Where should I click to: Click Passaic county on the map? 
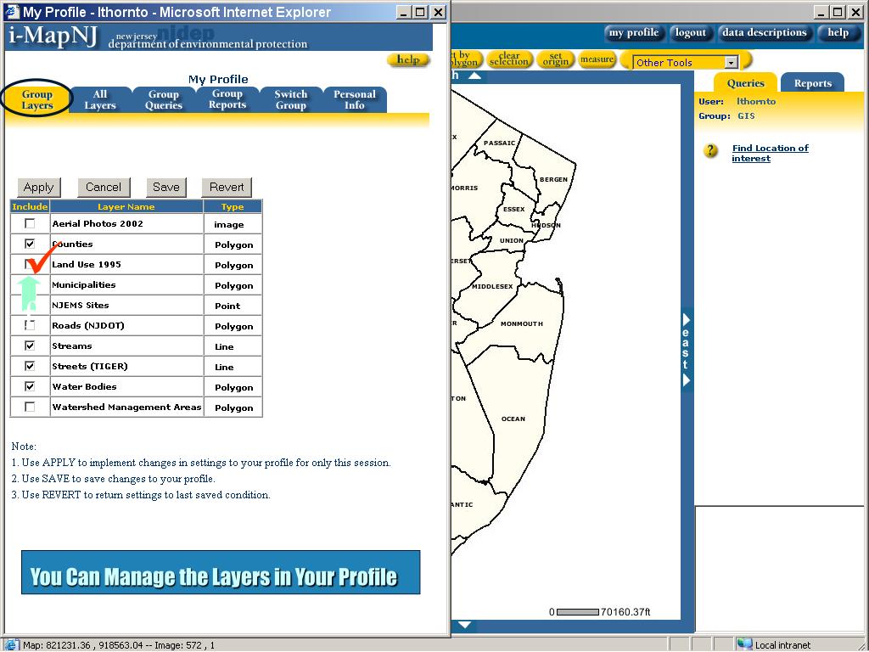click(x=499, y=143)
